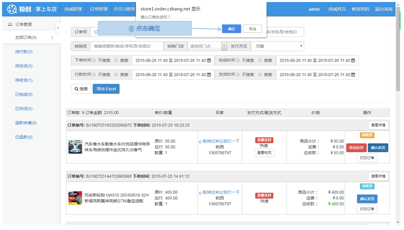
Task: Open the calendar icon for 发货时间 range
Action: 353,74
